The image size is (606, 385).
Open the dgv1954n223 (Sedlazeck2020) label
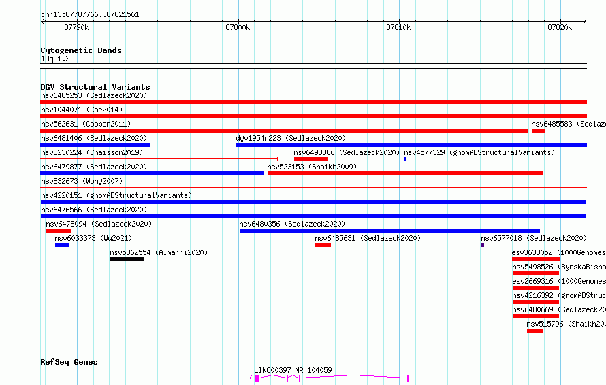(291, 138)
